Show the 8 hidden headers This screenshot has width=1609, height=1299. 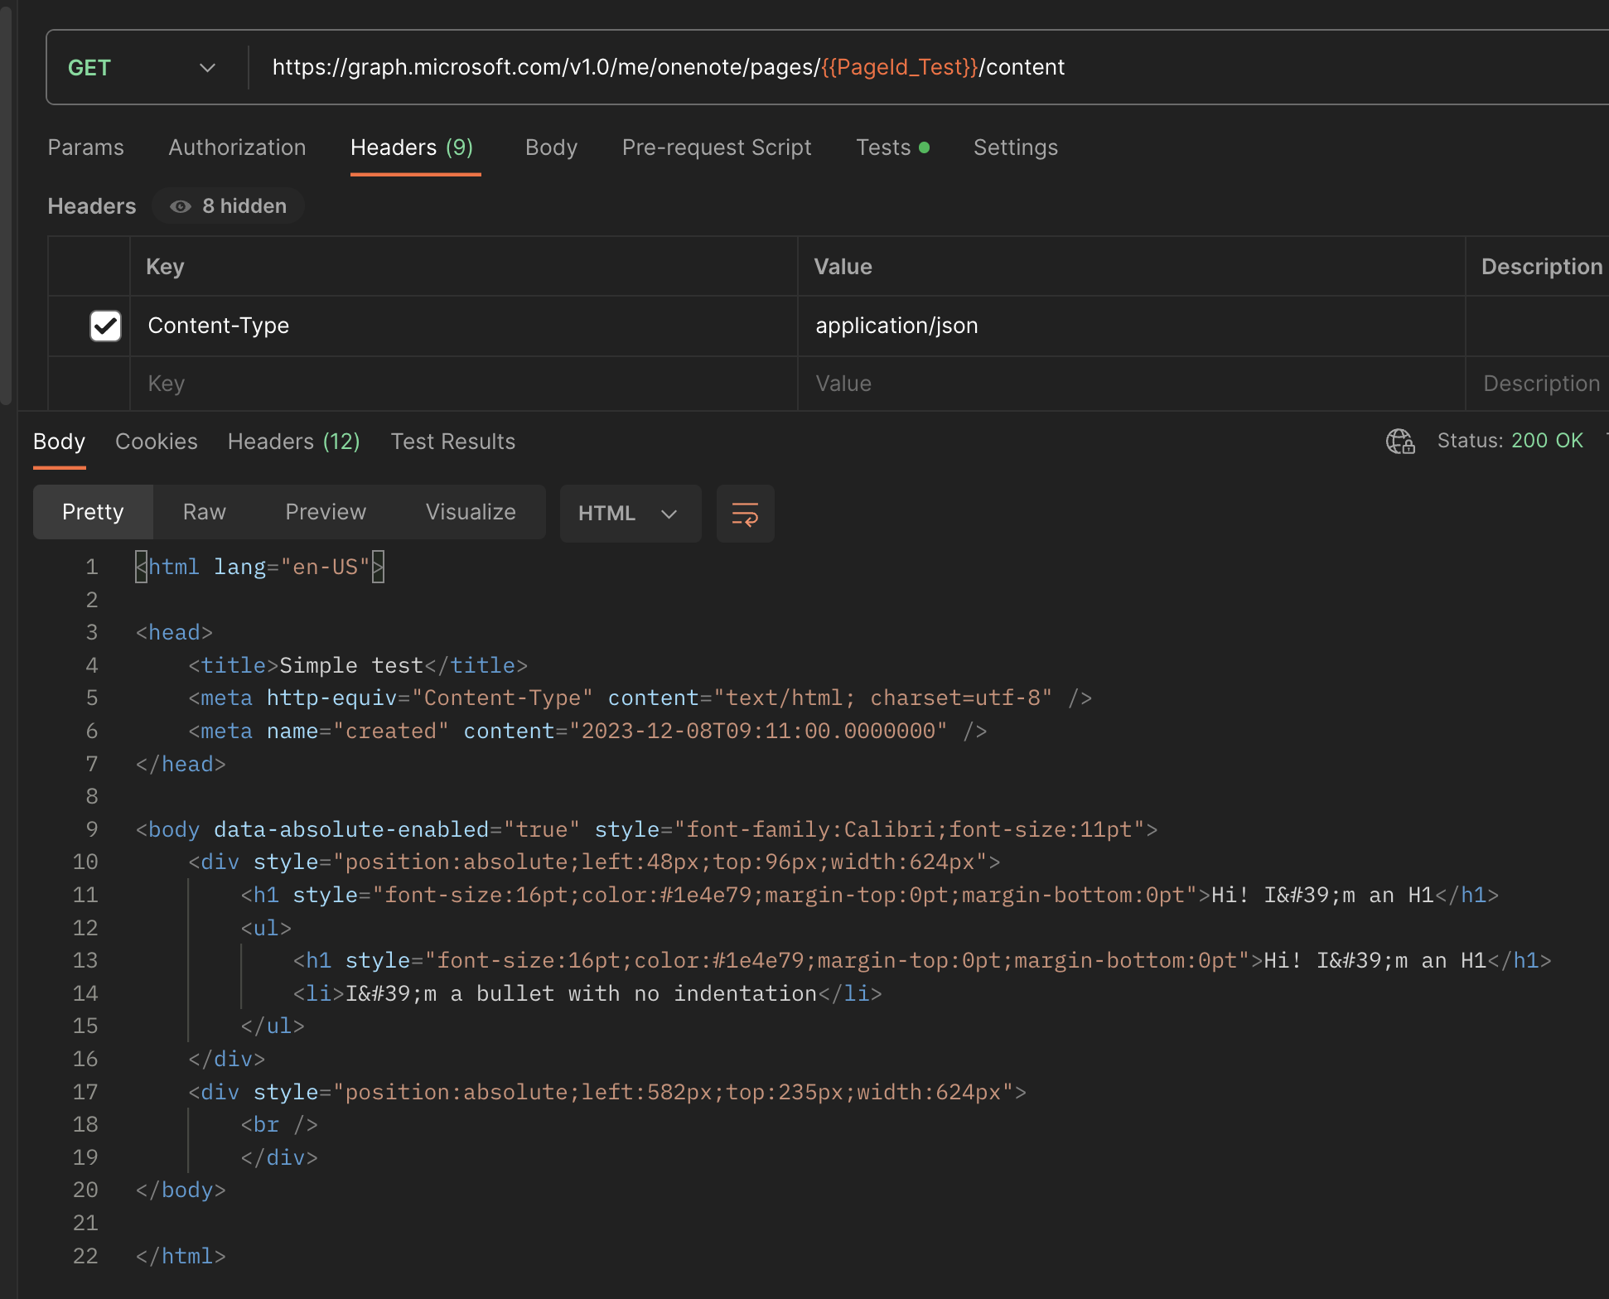(x=228, y=205)
